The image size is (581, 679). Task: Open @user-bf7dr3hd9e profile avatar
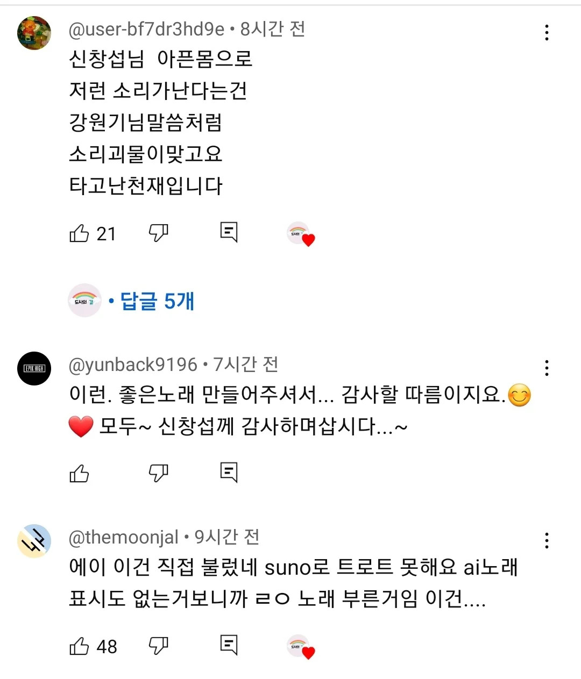point(34,33)
